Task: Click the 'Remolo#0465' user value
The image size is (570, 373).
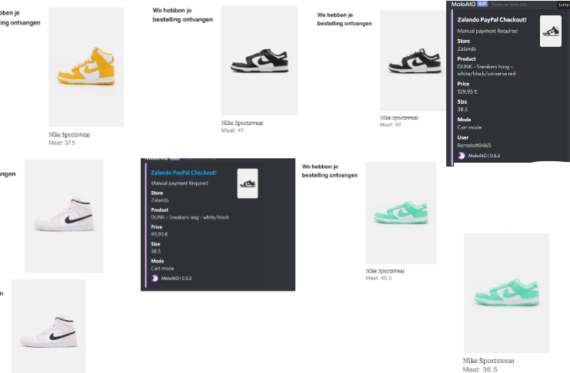Action: 474,146
